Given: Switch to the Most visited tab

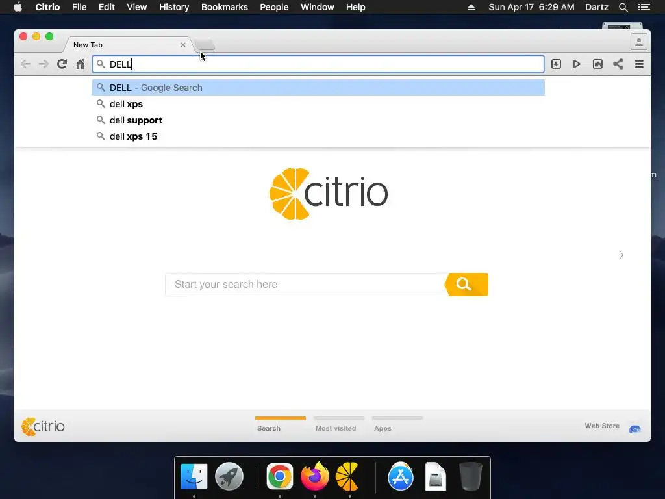Looking at the screenshot, I should coord(338,424).
